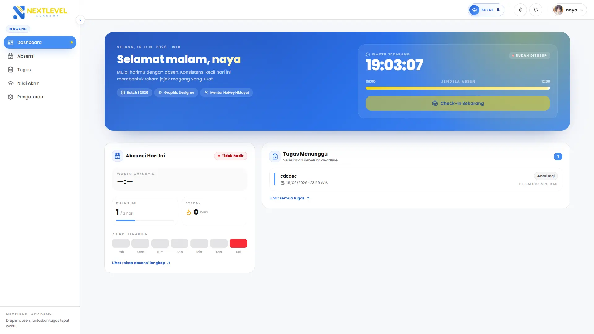Viewport: 594px width, 334px height.
Task: Click the Rab day block
Action: (121, 243)
